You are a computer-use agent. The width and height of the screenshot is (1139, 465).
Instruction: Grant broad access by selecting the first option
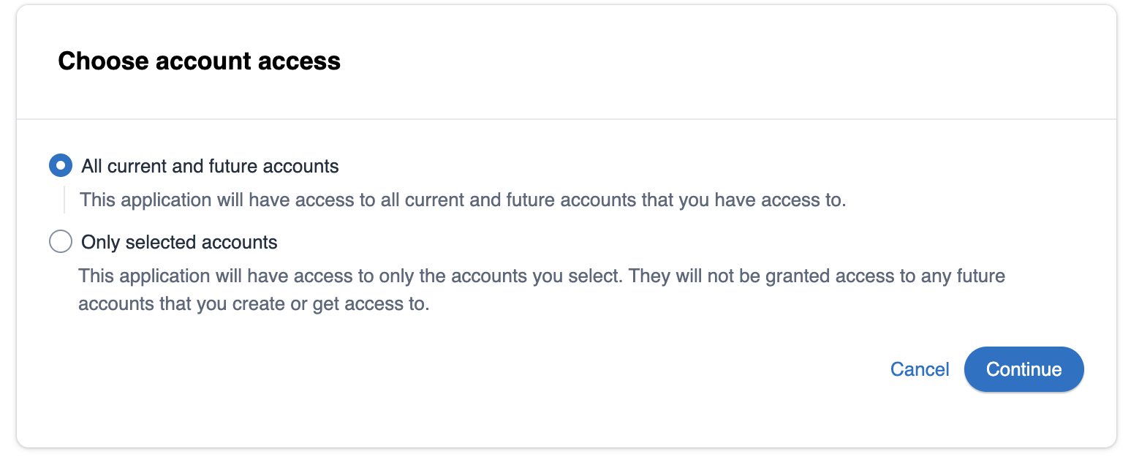pyautogui.click(x=61, y=165)
